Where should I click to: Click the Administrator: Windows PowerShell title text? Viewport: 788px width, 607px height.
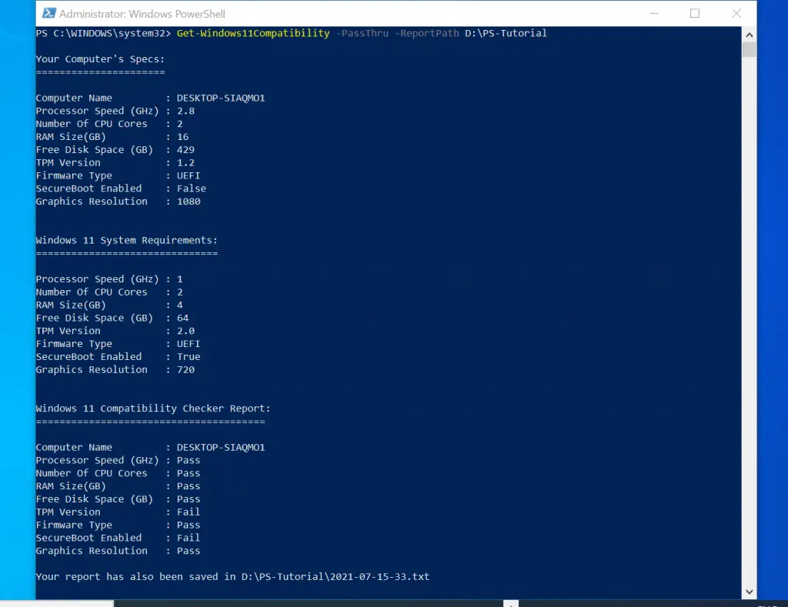[142, 14]
